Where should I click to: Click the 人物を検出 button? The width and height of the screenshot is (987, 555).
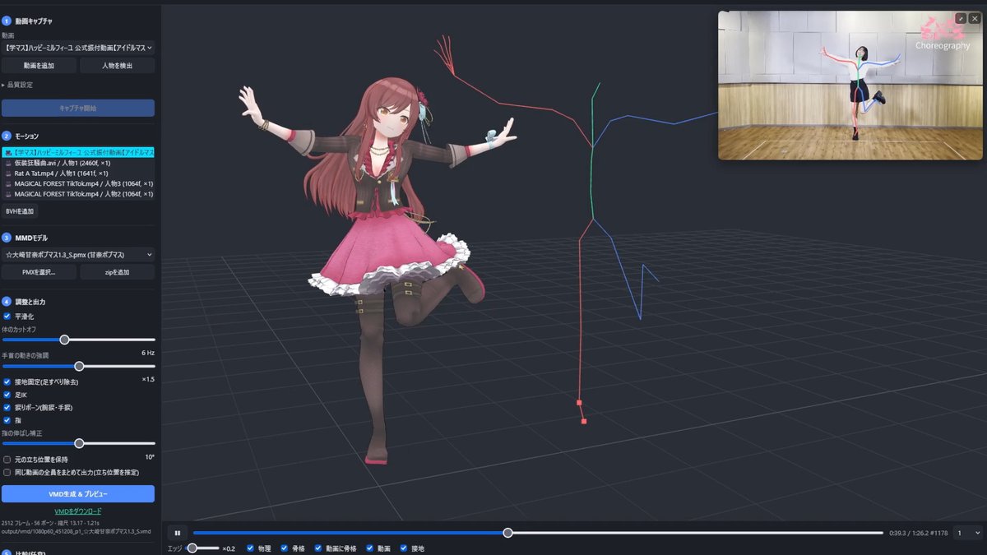118,66
